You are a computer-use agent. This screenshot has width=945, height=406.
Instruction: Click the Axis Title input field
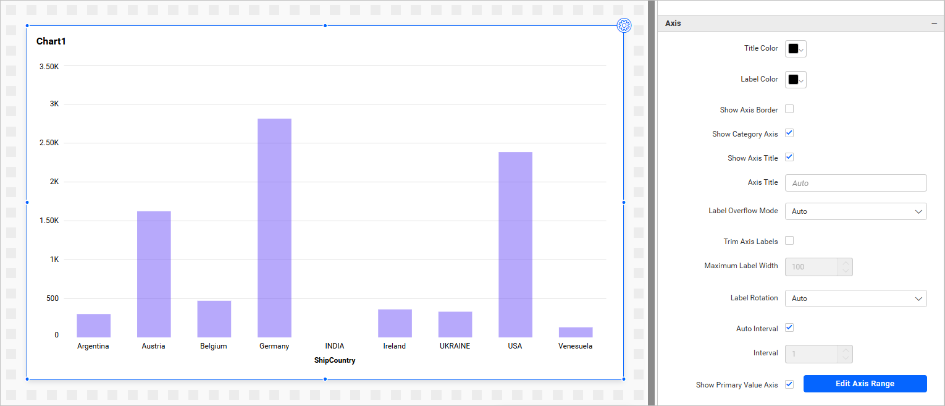pyautogui.click(x=855, y=183)
